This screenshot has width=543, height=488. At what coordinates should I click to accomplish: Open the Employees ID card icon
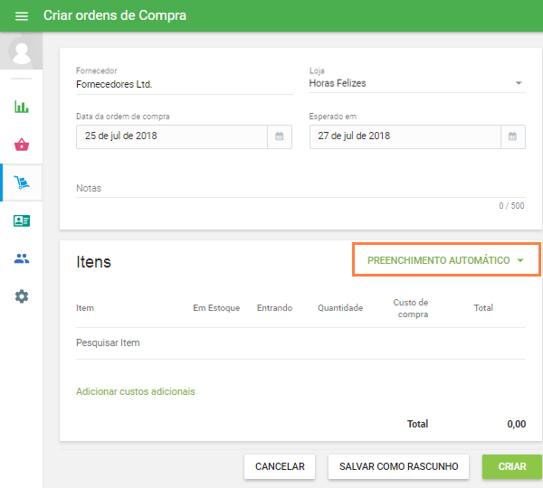click(22, 221)
